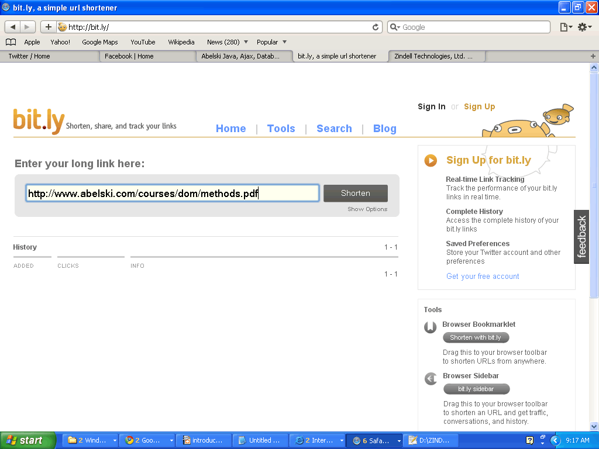Click the Browser Bookmarklet icon
The image size is (599, 449).
click(430, 327)
